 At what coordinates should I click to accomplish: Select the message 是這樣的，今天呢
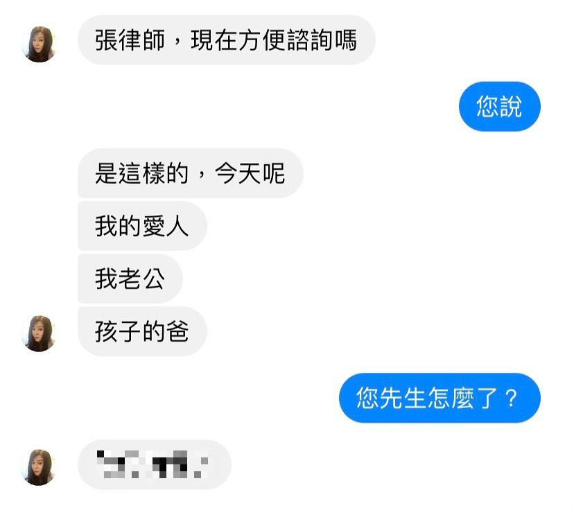click(x=191, y=173)
